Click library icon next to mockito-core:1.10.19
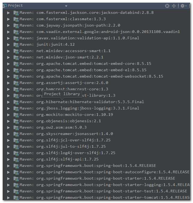Image resolution: width=193 pixels, height=203 pixels. click(x=16, y=115)
